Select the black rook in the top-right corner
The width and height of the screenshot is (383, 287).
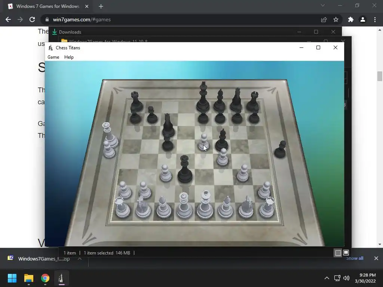click(x=253, y=101)
